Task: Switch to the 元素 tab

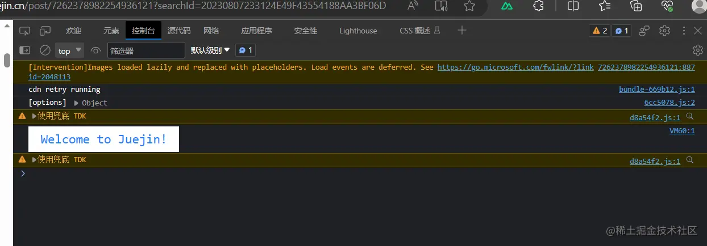Action: coord(111,31)
